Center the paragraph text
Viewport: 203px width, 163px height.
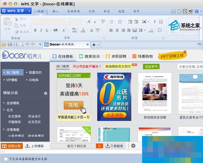click(117, 30)
